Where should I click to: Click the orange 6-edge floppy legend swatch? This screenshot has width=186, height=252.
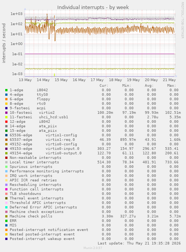[6, 99]
